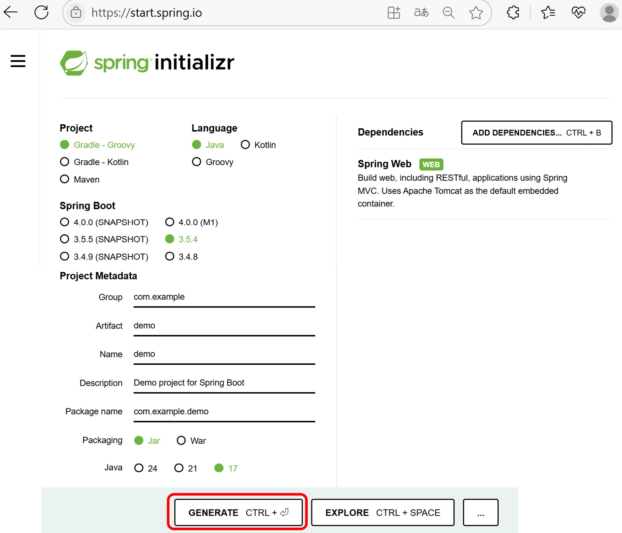Click Add Dependencies button
The width and height of the screenshot is (622, 533).
pos(537,132)
